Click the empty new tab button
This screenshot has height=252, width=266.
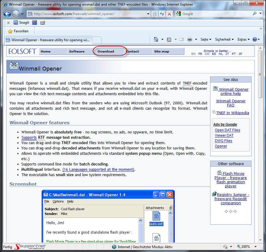pos(97,40)
